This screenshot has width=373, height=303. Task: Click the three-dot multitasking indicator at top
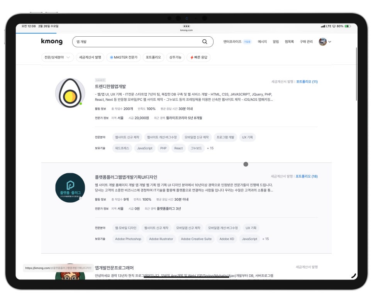coord(186,26)
